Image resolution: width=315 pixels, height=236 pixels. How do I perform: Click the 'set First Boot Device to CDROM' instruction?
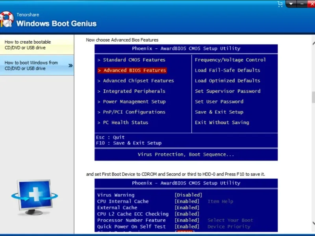pyautogui.click(x=176, y=174)
